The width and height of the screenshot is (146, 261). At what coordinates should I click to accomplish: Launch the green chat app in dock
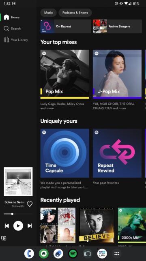pos(44,254)
